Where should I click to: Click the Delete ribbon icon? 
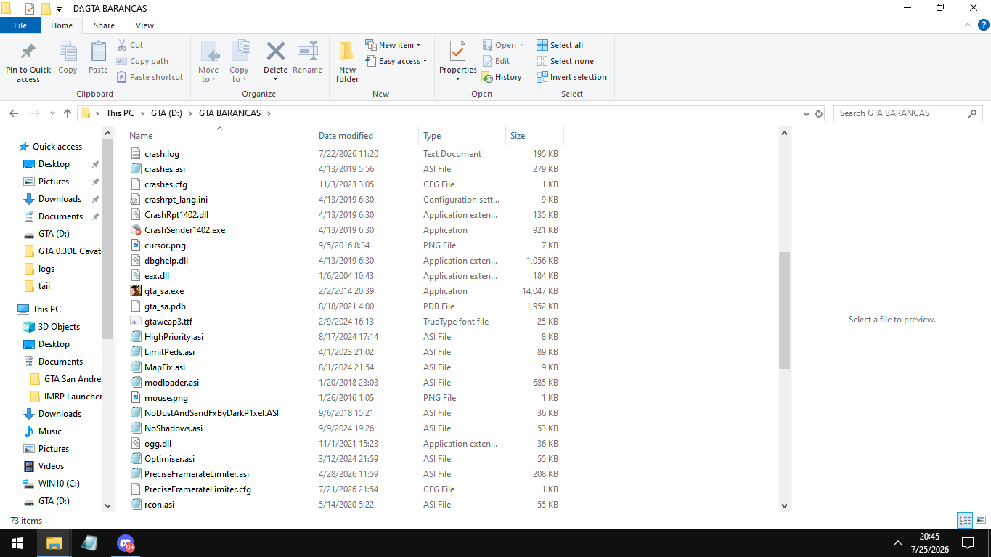[275, 52]
